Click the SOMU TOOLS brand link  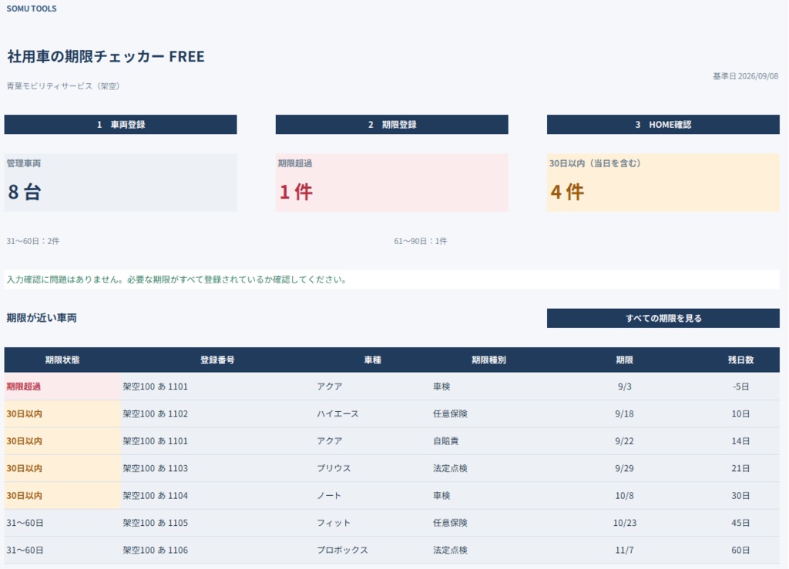pyautogui.click(x=31, y=8)
